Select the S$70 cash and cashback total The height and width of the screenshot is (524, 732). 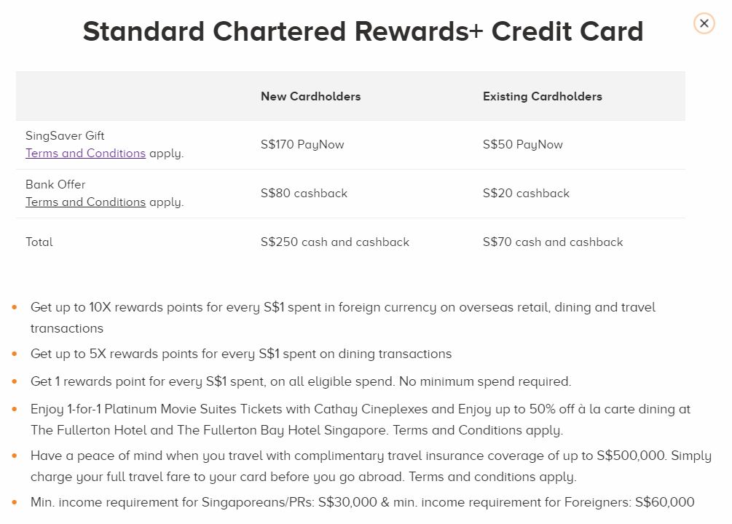coord(552,242)
